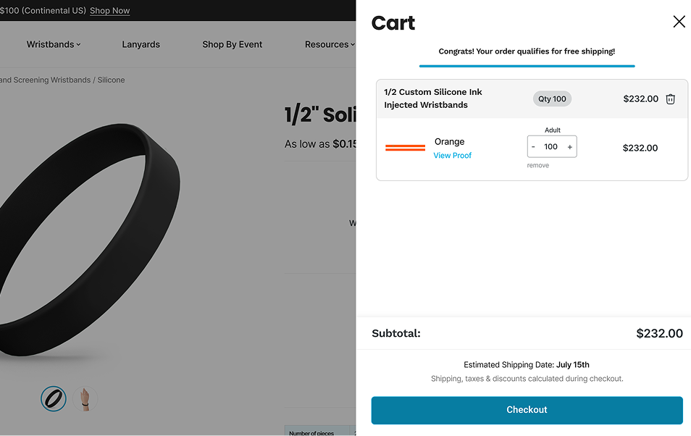Open the View Proof link
691x436 pixels.
point(452,156)
